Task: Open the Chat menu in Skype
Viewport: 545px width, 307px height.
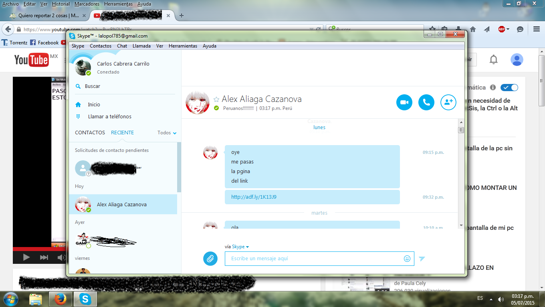Action: [x=122, y=46]
